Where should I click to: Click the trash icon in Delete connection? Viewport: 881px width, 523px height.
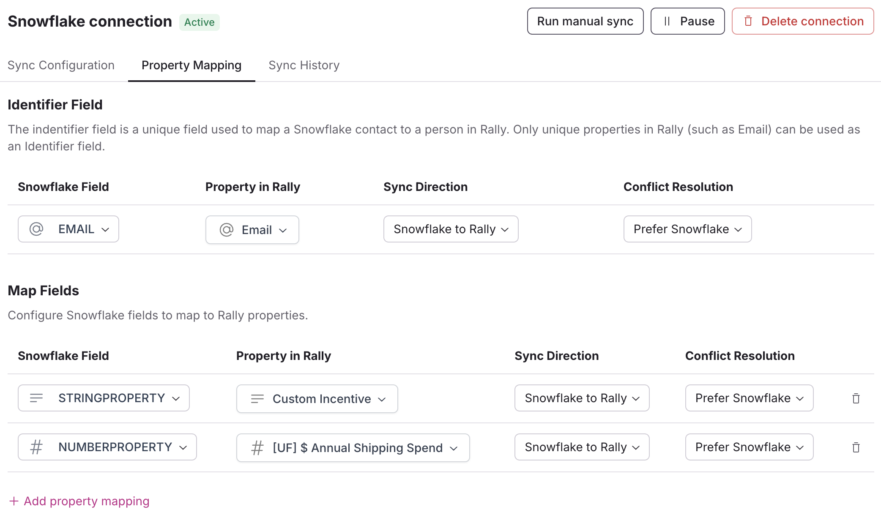coord(748,21)
